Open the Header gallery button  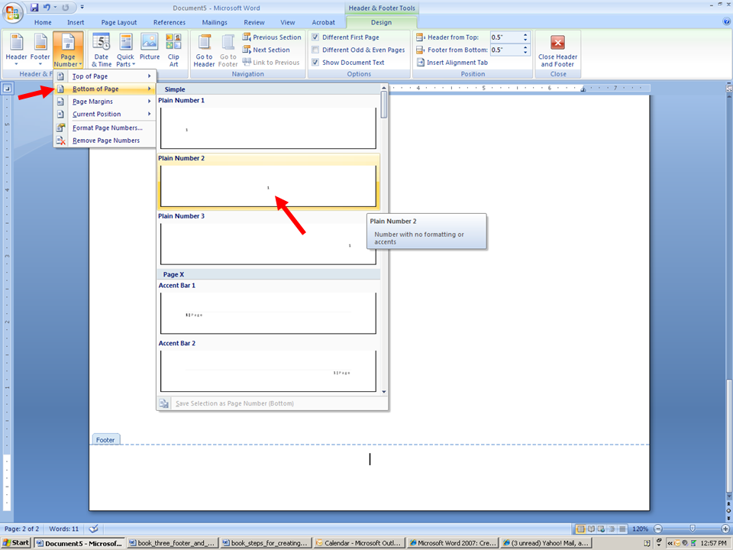point(16,50)
